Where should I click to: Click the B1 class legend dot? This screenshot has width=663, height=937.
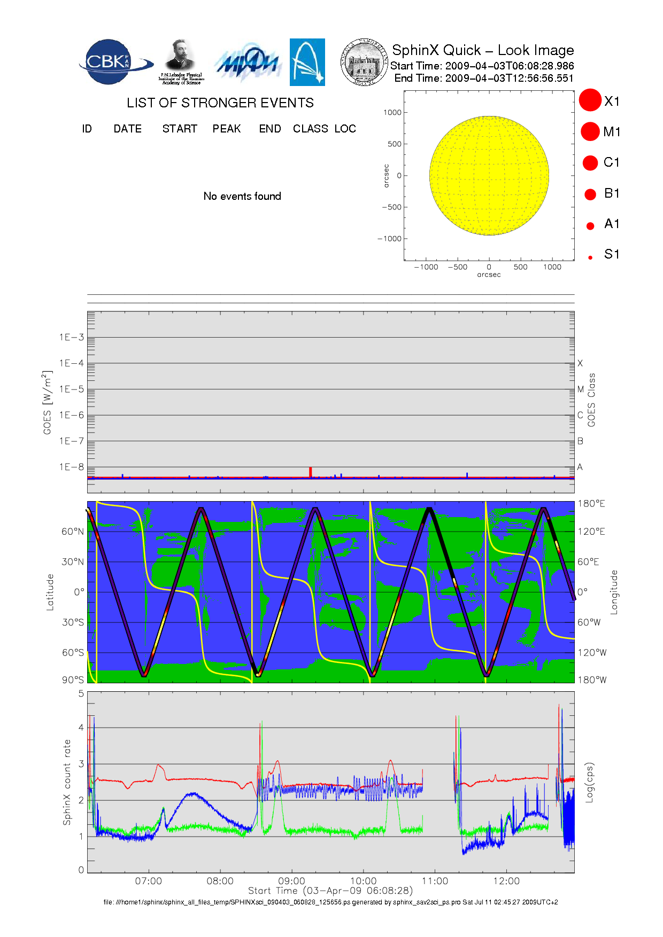tap(590, 194)
